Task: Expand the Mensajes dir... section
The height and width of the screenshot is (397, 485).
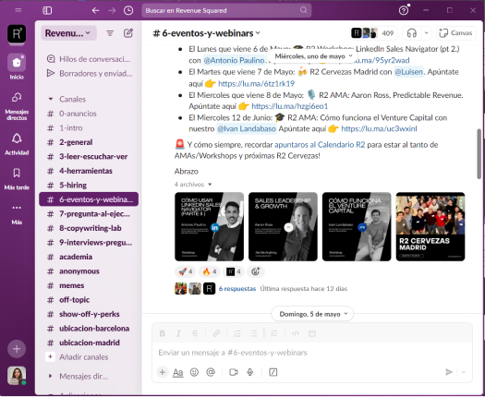Action: click(x=51, y=377)
